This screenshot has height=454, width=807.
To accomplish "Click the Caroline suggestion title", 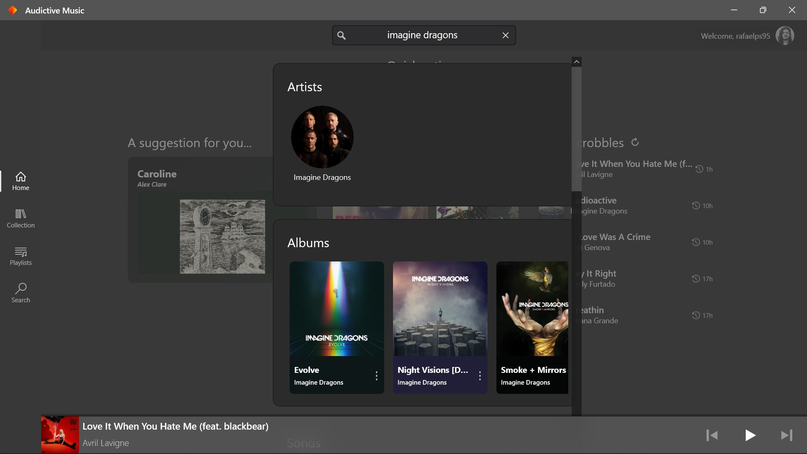I will point(157,174).
